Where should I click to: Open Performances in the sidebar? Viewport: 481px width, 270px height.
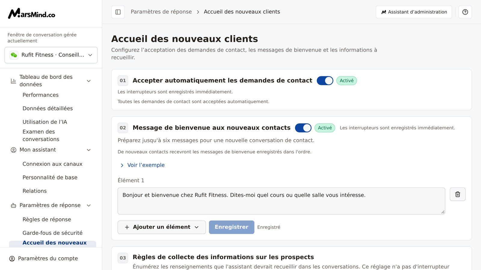41,95
